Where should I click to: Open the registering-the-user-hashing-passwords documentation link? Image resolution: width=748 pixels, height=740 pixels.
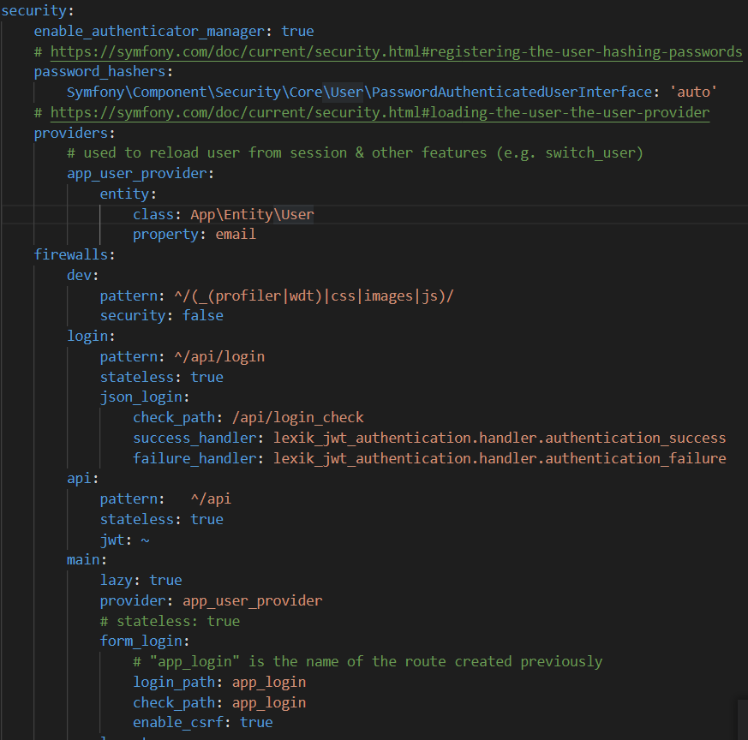tap(396, 51)
